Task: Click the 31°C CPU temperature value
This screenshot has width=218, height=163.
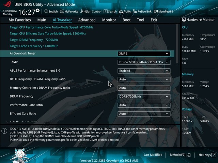Action: click(x=203, y=40)
